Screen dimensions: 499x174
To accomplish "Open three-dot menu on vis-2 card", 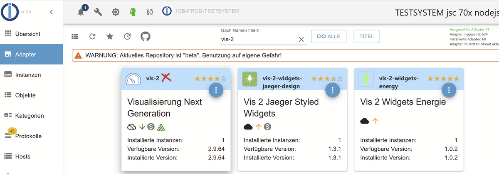I will 216,90.
